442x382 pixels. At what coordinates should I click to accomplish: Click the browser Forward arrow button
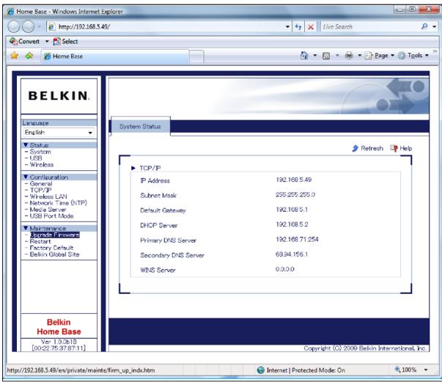(x=28, y=26)
